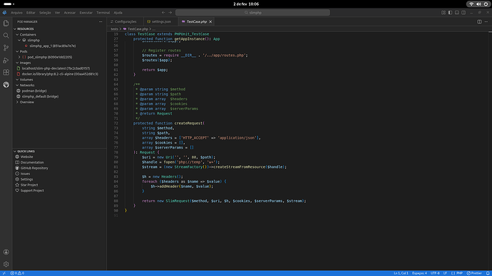Open notifications bell in status bar
This screenshot has height=276, width=492.
[x=488, y=273]
